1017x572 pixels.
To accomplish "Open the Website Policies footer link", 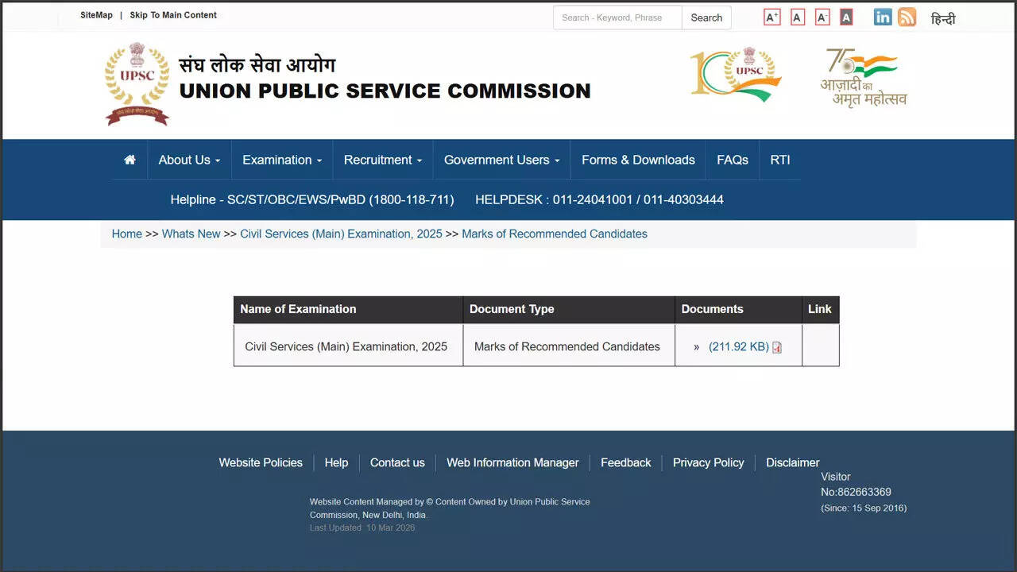I will pos(261,462).
